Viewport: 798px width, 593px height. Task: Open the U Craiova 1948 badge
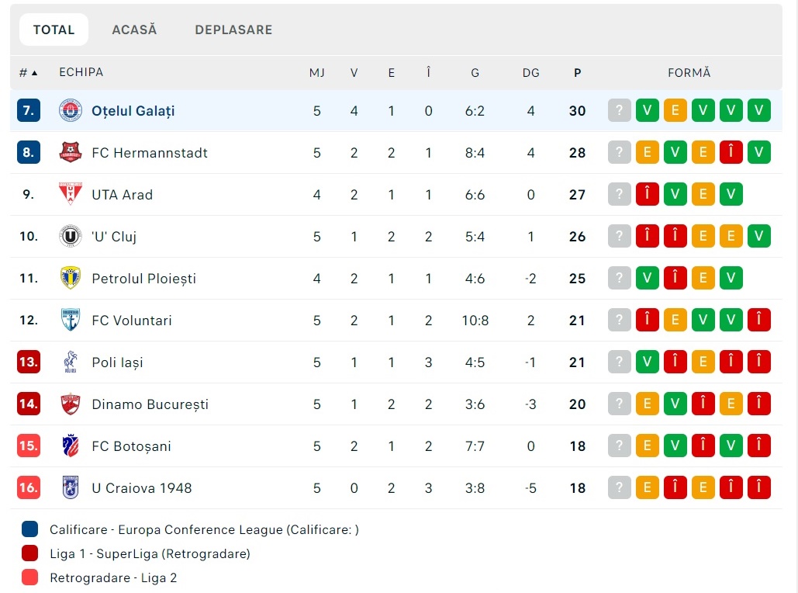(x=71, y=487)
